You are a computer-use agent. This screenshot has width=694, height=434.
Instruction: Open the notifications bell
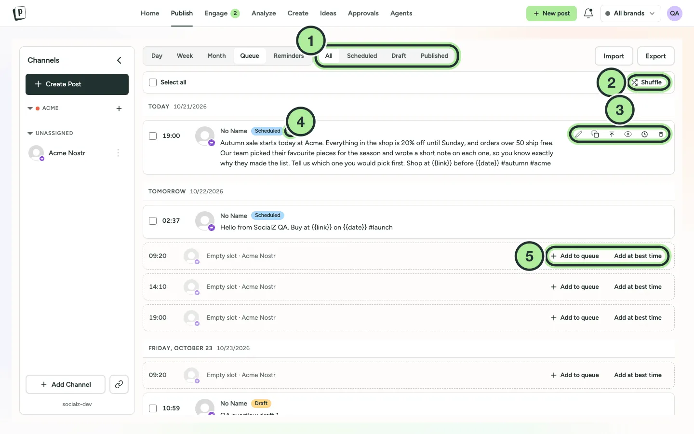point(588,14)
